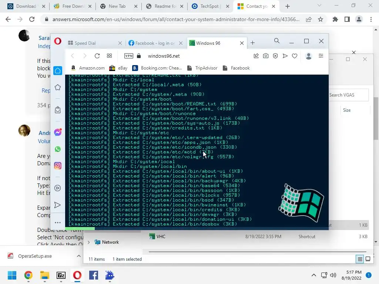Open Messenger in Opera sidebar
This screenshot has width=379, height=284.
57,132
